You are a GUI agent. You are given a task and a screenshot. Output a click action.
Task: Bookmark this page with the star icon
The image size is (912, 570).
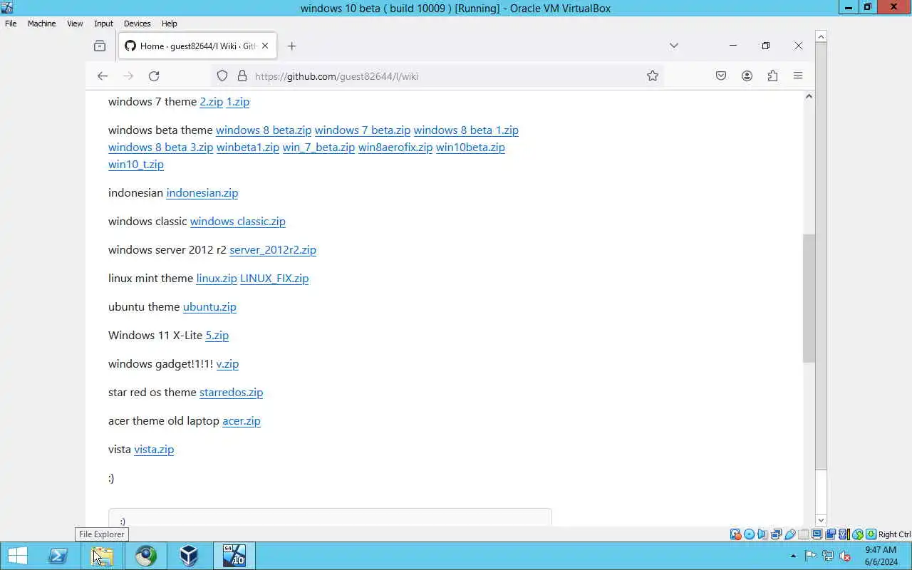pos(653,76)
